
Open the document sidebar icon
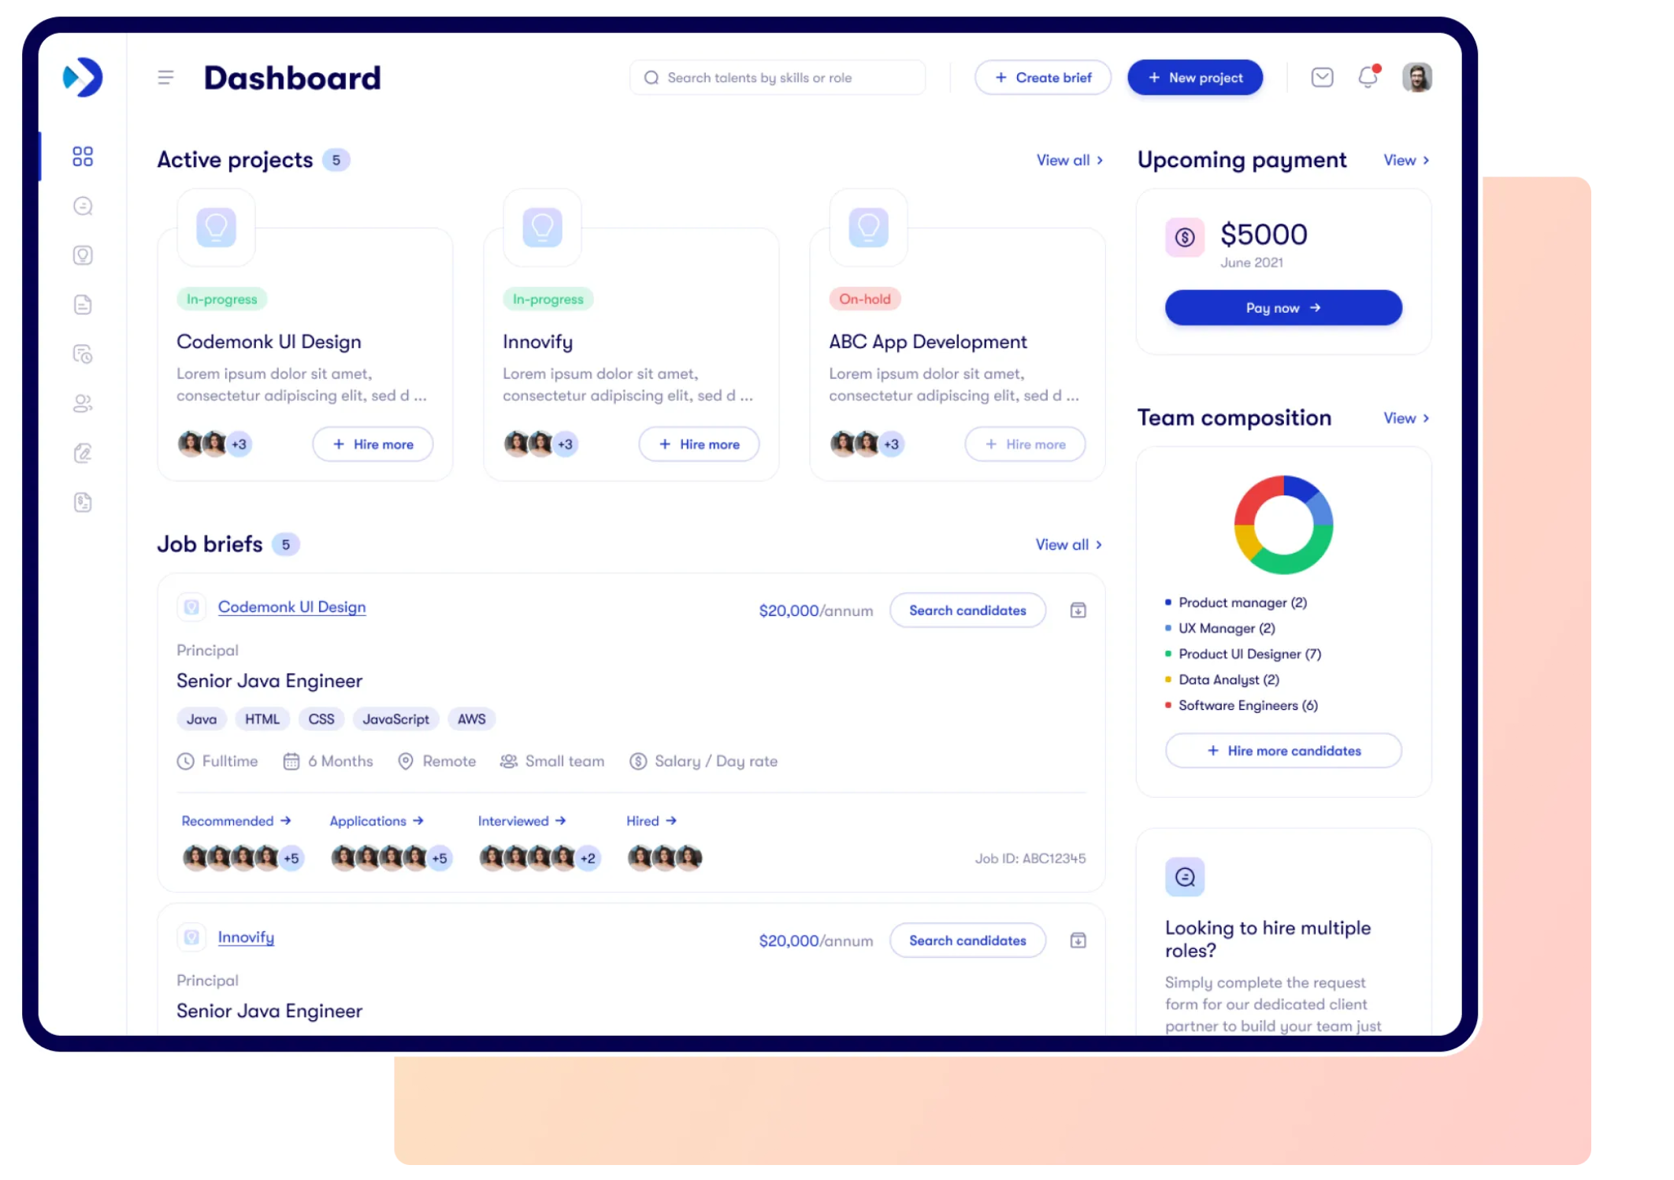tap(83, 304)
